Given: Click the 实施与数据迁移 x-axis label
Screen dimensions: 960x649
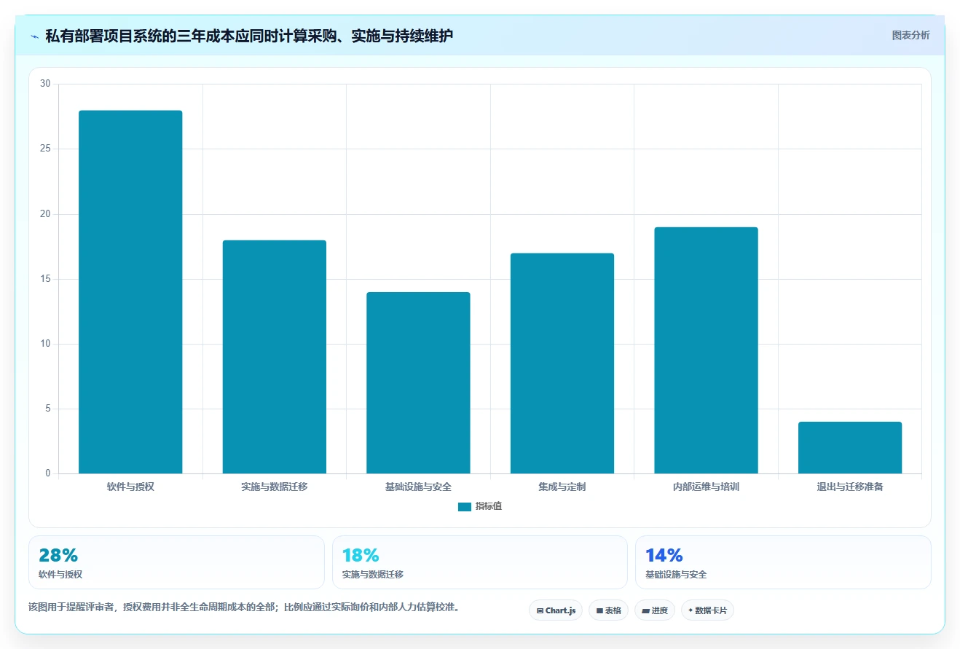Looking at the screenshot, I should tap(275, 487).
